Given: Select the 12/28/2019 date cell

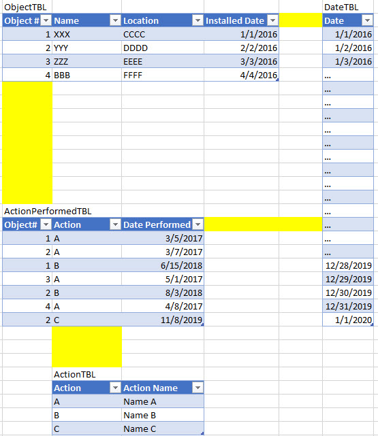Looking at the screenshot, I should tap(348, 265).
